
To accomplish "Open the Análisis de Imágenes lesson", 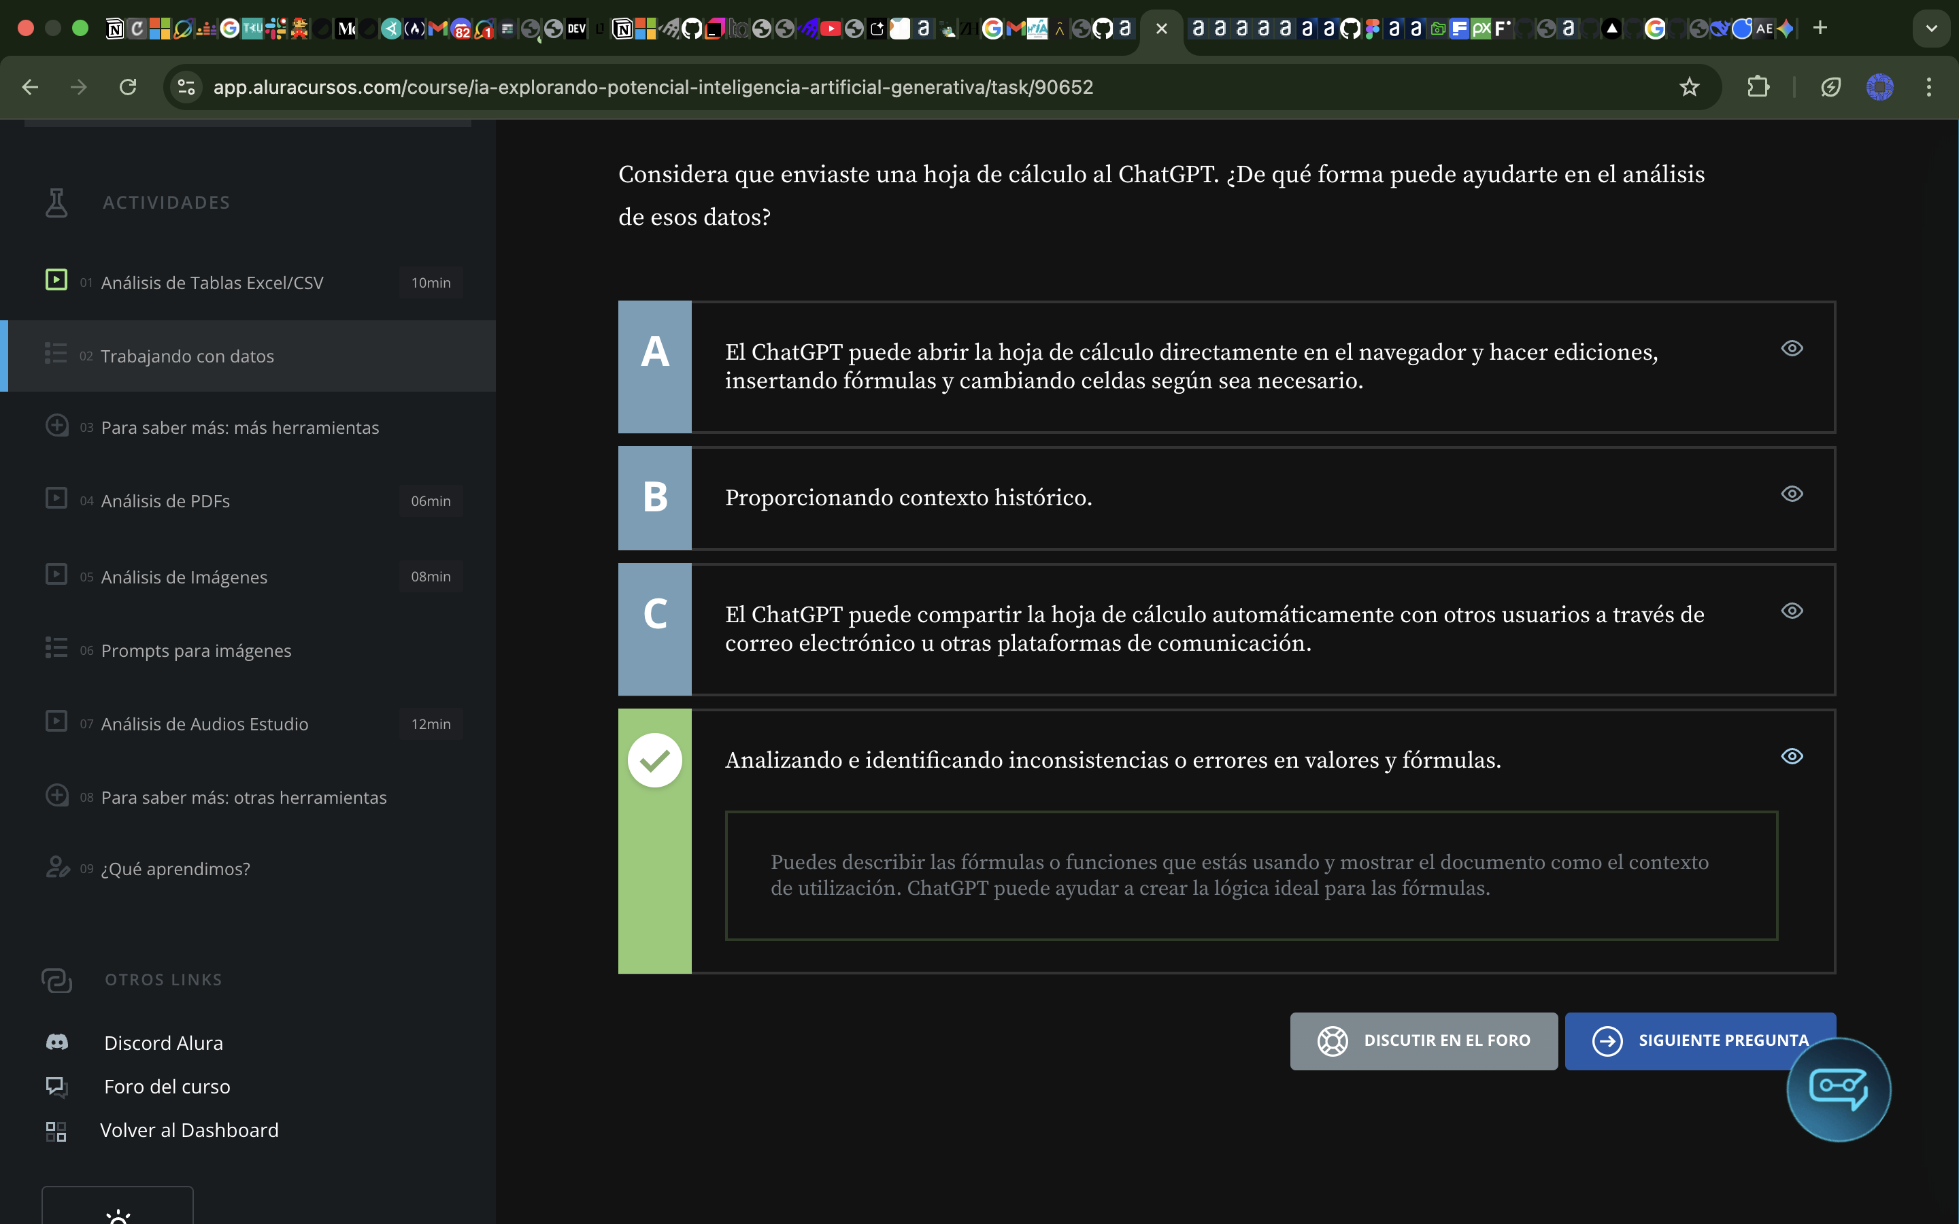I will coord(184,577).
